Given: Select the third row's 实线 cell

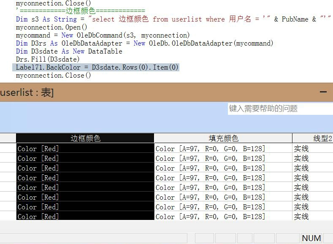Looking at the screenshot, I should point(313,168).
